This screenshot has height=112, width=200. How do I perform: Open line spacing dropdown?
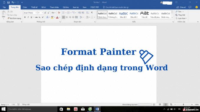coord(81,17)
